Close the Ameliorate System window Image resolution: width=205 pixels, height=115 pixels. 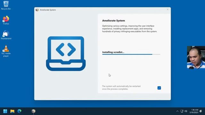click(168, 9)
